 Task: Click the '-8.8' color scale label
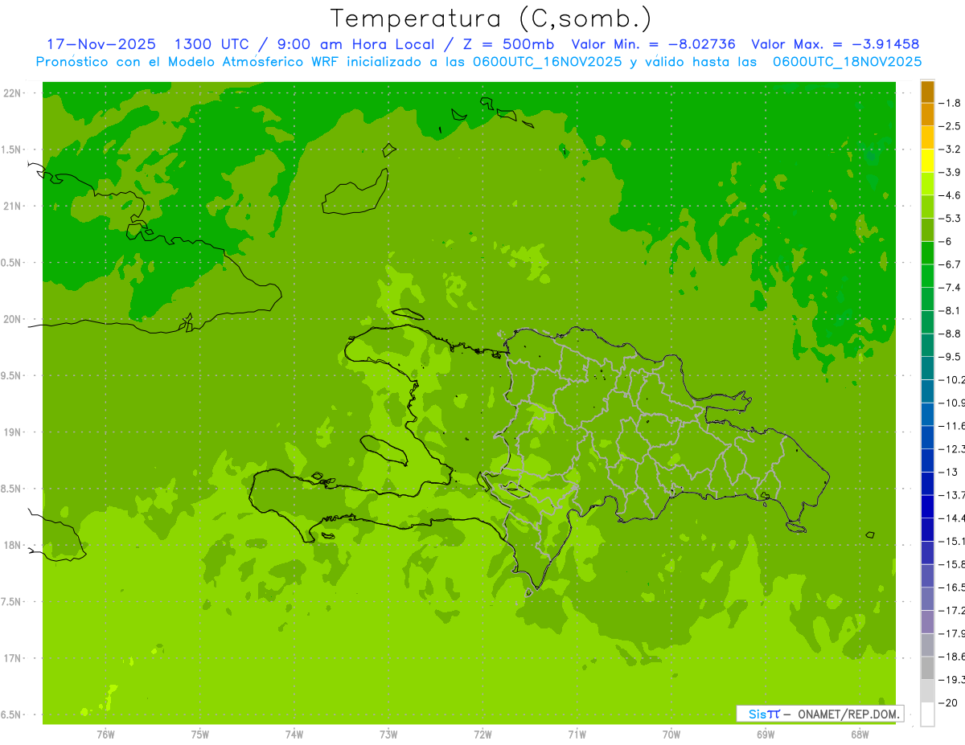tap(951, 334)
